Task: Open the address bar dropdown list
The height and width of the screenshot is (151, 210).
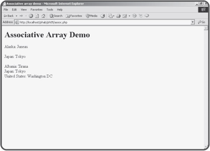Action: click(x=193, y=22)
